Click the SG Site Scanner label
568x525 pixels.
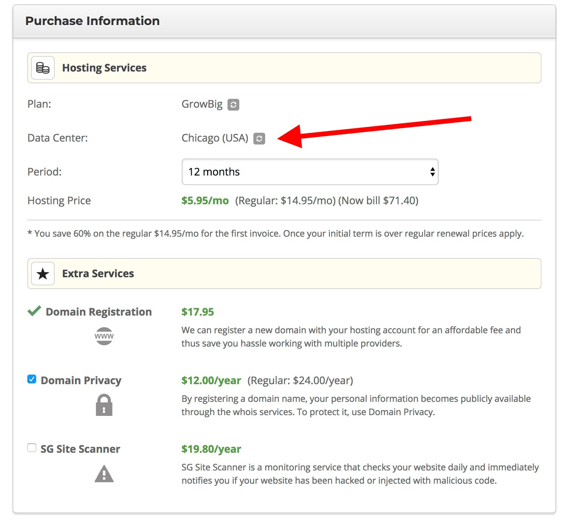coord(80,449)
